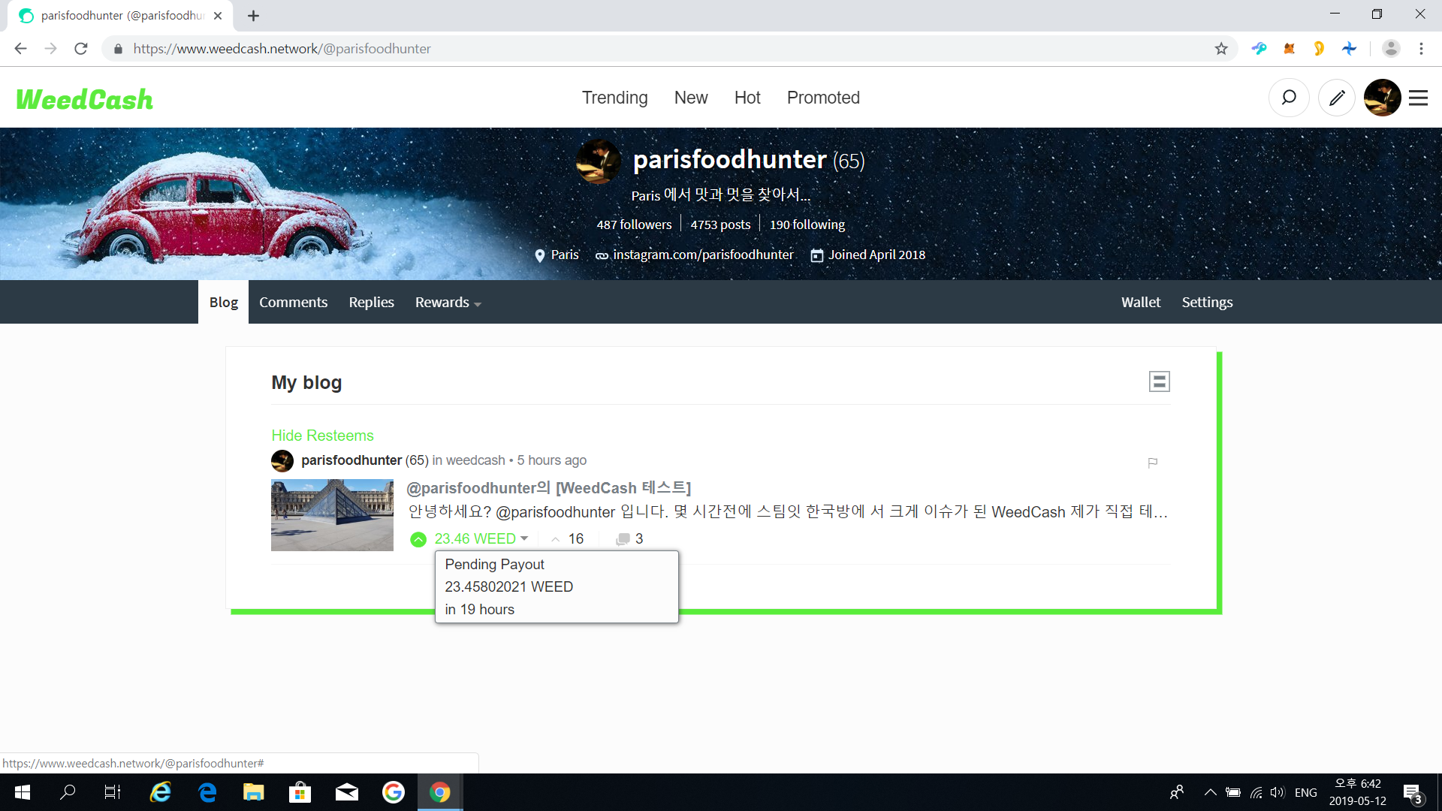Go back to previous page
Image resolution: width=1442 pixels, height=811 pixels.
click(20, 49)
